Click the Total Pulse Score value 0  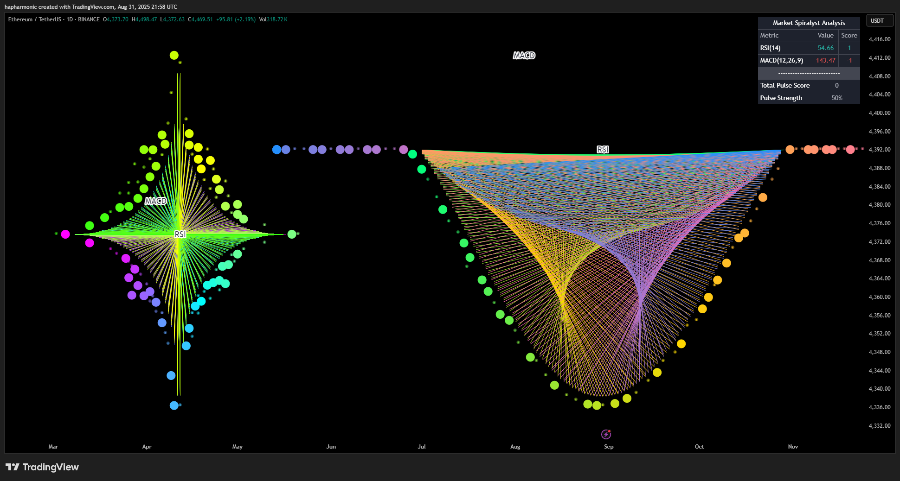(836, 85)
